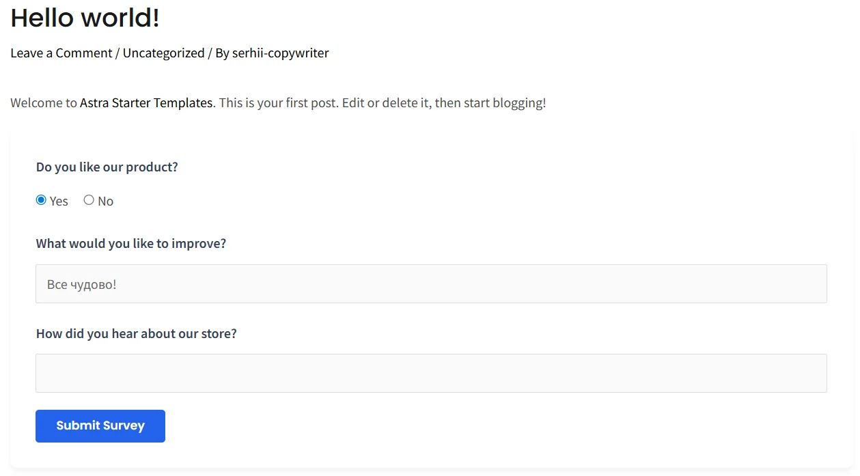Click the "How did you hear about our store?" label
Image resolution: width=860 pixels, height=476 pixels.
(x=136, y=333)
